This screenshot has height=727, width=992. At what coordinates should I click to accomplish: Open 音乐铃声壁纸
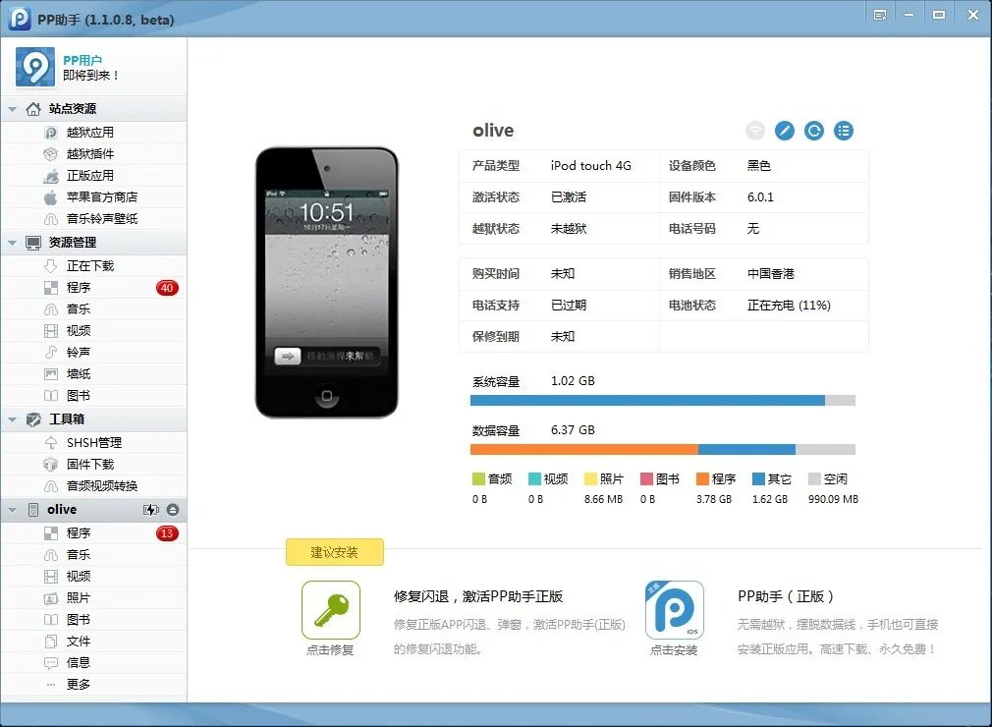[93, 218]
